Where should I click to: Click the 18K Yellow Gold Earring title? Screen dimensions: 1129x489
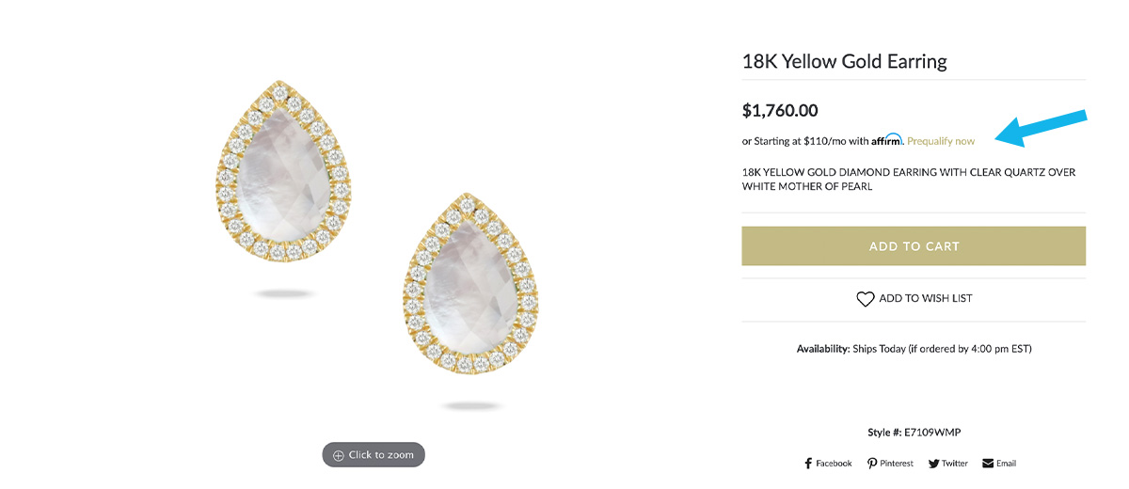(844, 62)
